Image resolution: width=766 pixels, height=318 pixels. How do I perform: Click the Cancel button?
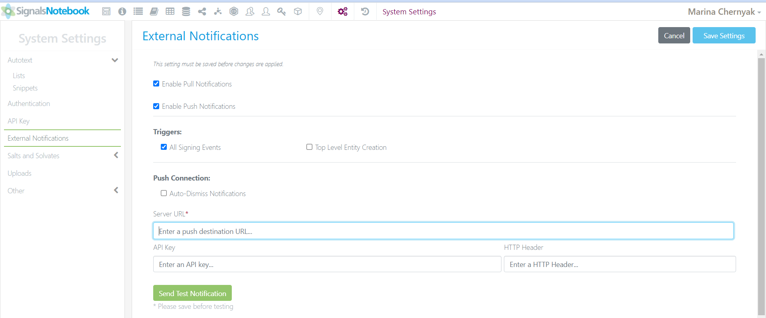tap(674, 35)
